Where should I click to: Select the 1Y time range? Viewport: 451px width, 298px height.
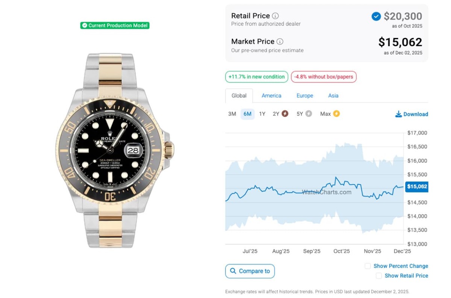coord(262,114)
